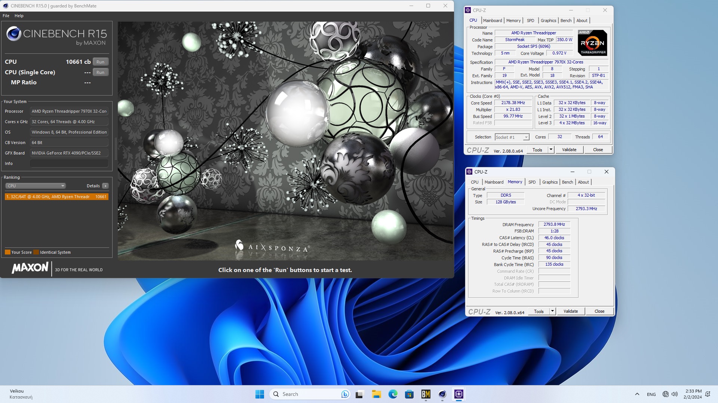
Task: Switch to Memory tab in top CPU-Z
Action: click(513, 21)
